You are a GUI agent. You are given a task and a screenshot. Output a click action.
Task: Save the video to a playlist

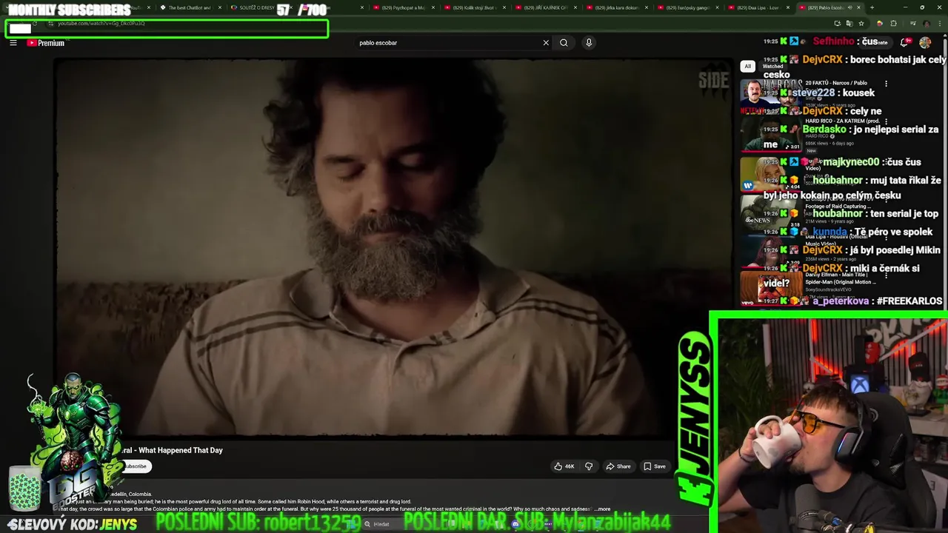pyautogui.click(x=655, y=466)
